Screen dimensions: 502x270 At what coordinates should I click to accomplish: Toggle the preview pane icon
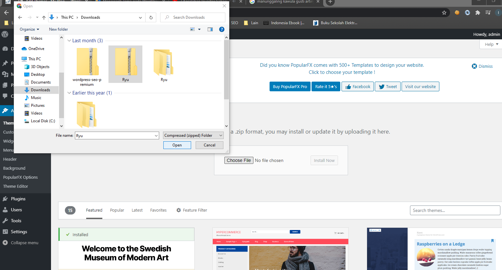click(210, 29)
